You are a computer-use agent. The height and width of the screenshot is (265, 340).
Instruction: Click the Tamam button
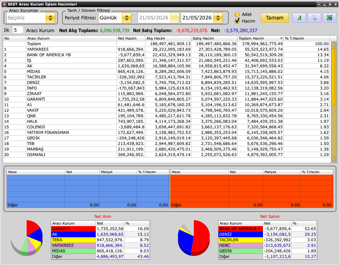(275, 18)
